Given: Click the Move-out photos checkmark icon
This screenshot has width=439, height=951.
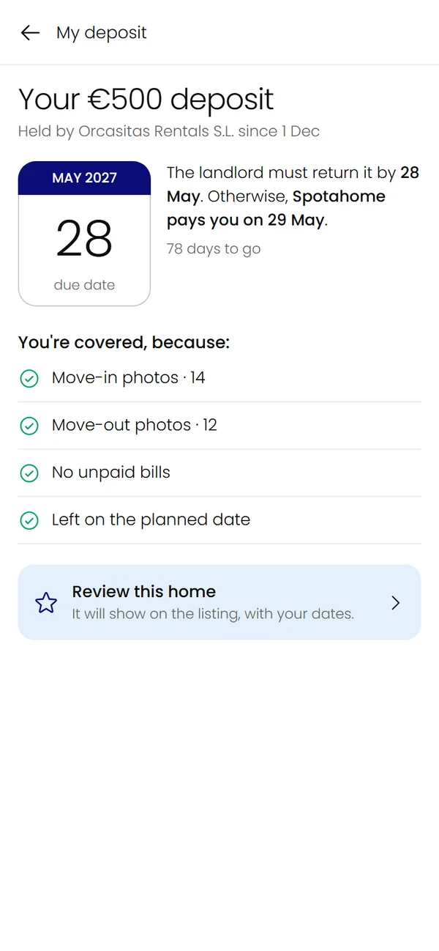Looking at the screenshot, I should click(x=29, y=426).
